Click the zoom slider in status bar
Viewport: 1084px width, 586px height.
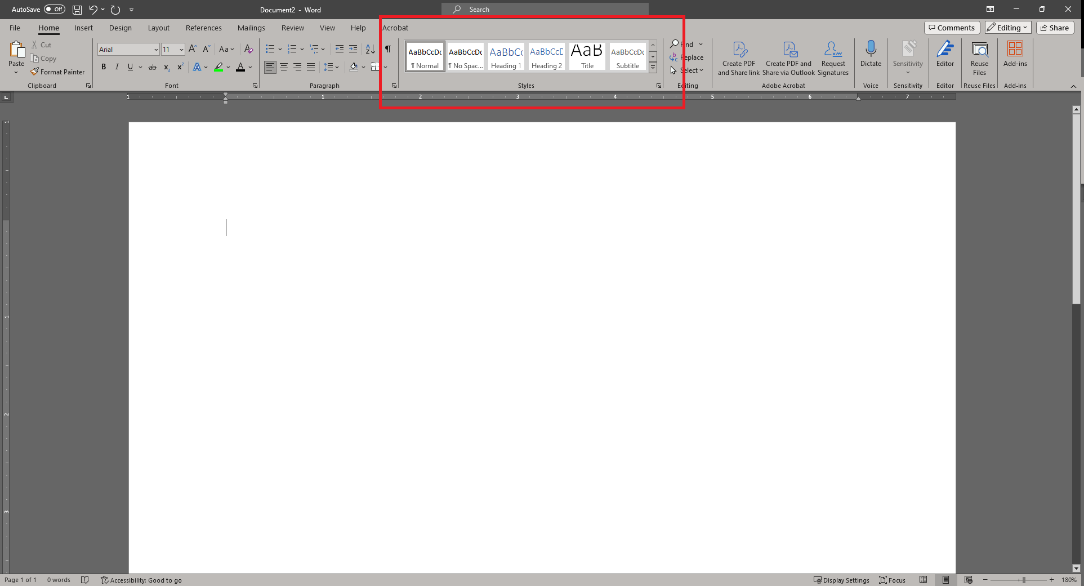(1023, 580)
